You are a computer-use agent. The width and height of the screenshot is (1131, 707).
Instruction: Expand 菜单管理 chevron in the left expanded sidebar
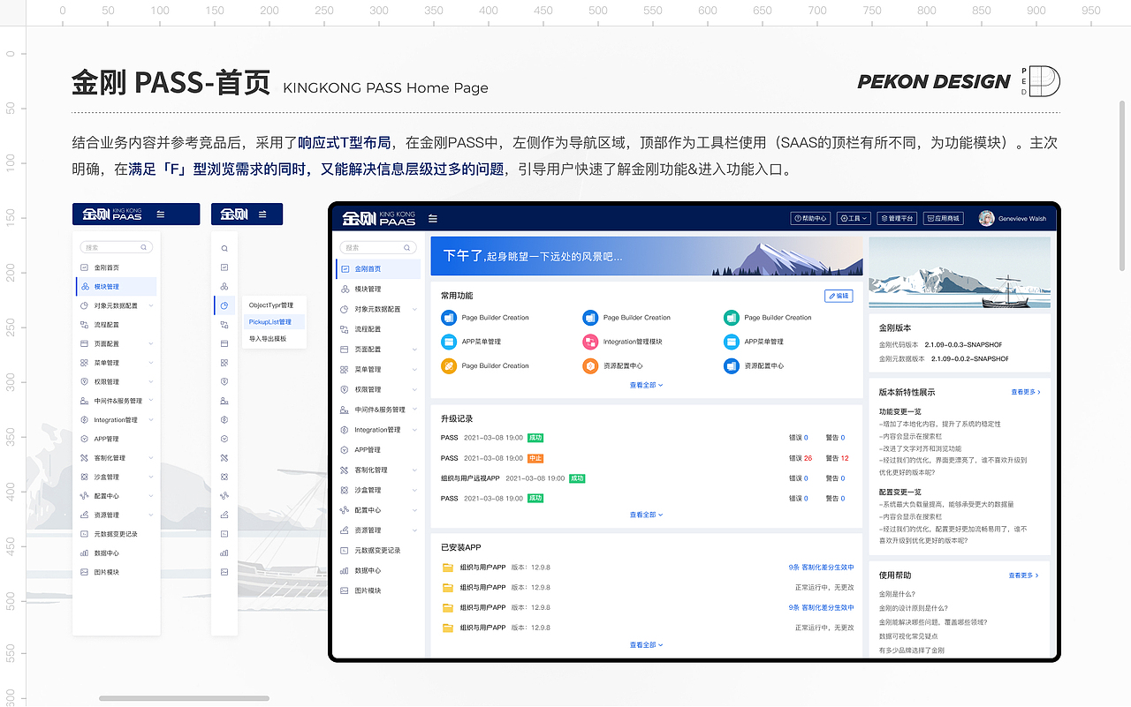[x=151, y=363]
